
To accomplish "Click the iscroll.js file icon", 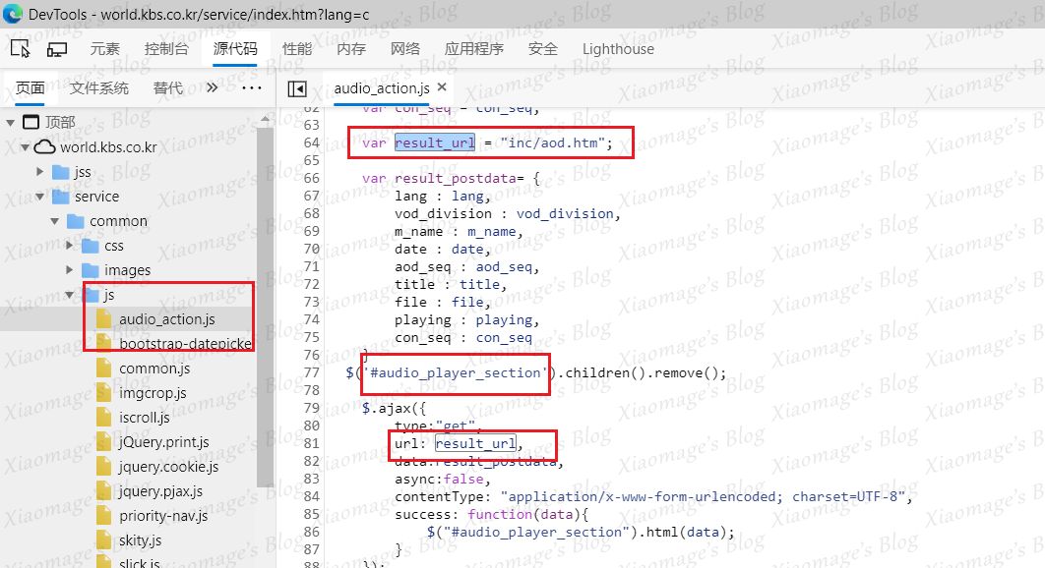I will (104, 417).
